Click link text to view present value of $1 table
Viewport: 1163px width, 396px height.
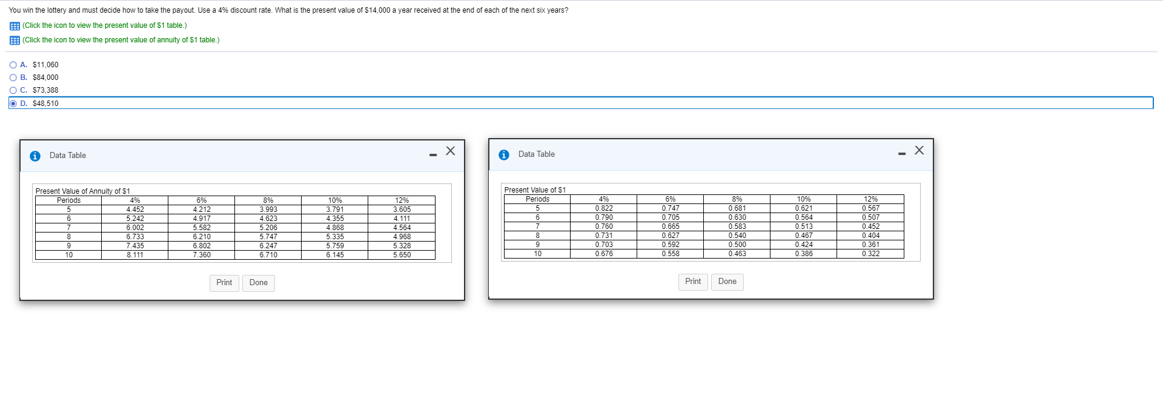[x=105, y=25]
